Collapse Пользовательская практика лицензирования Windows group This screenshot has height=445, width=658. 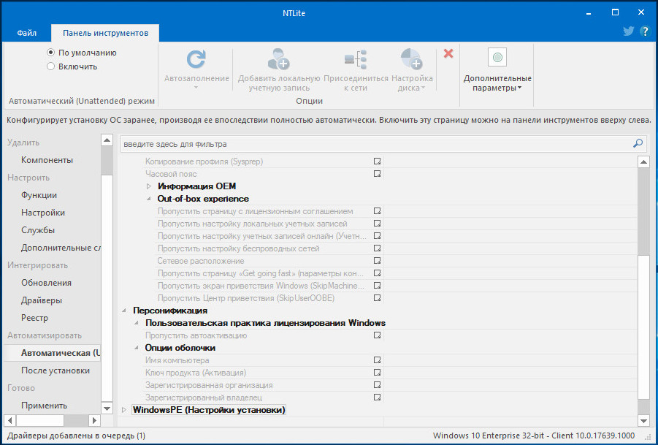[137, 323]
